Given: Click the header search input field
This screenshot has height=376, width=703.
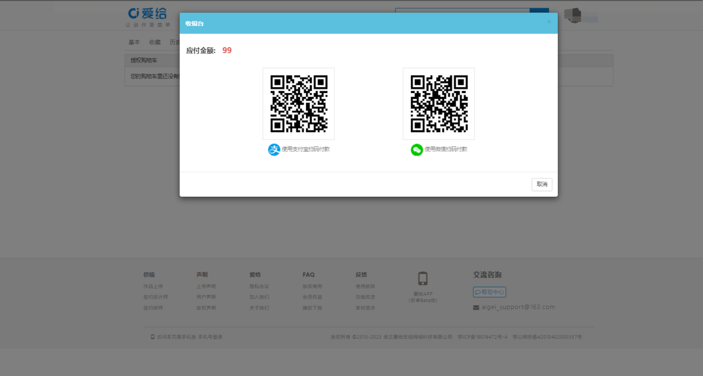Looking at the screenshot, I should pos(463,10).
